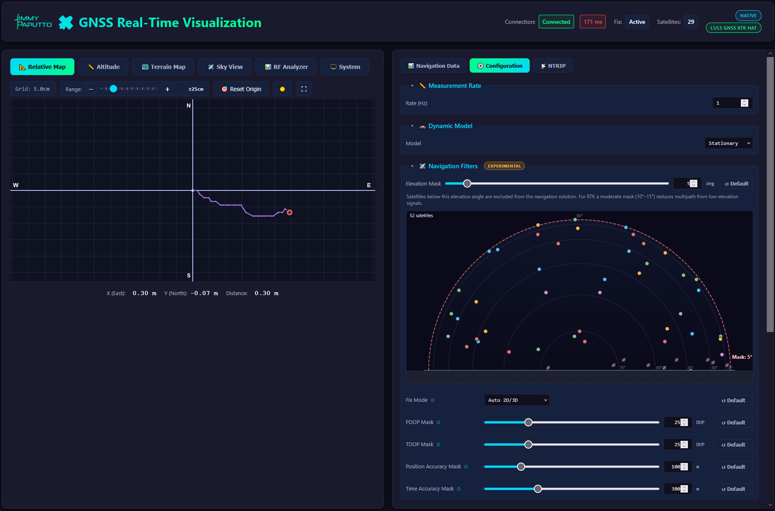Click the fullscreen map icon

[x=304, y=89]
